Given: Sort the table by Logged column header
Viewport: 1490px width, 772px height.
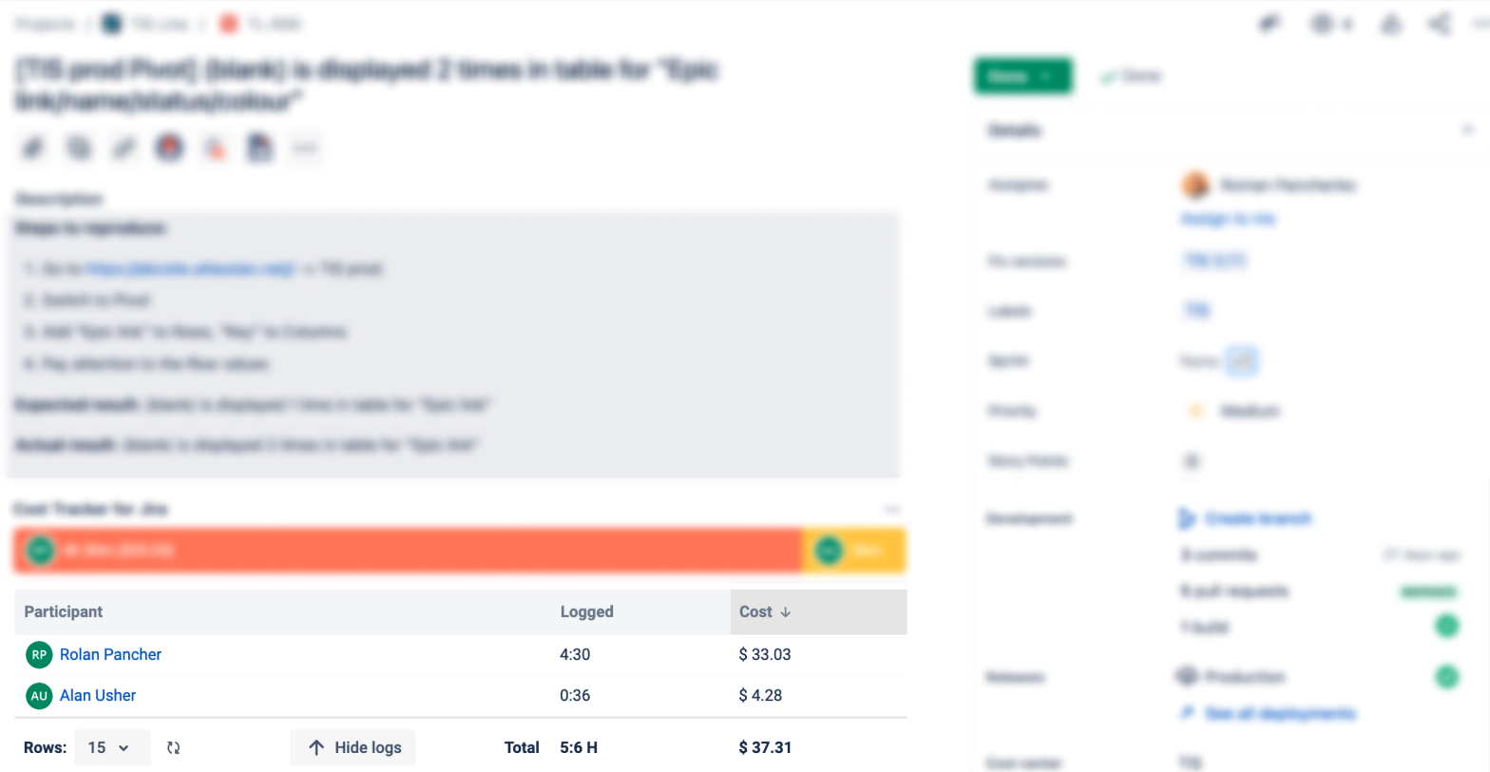Looking at the screenshot, I should (586, 612).
